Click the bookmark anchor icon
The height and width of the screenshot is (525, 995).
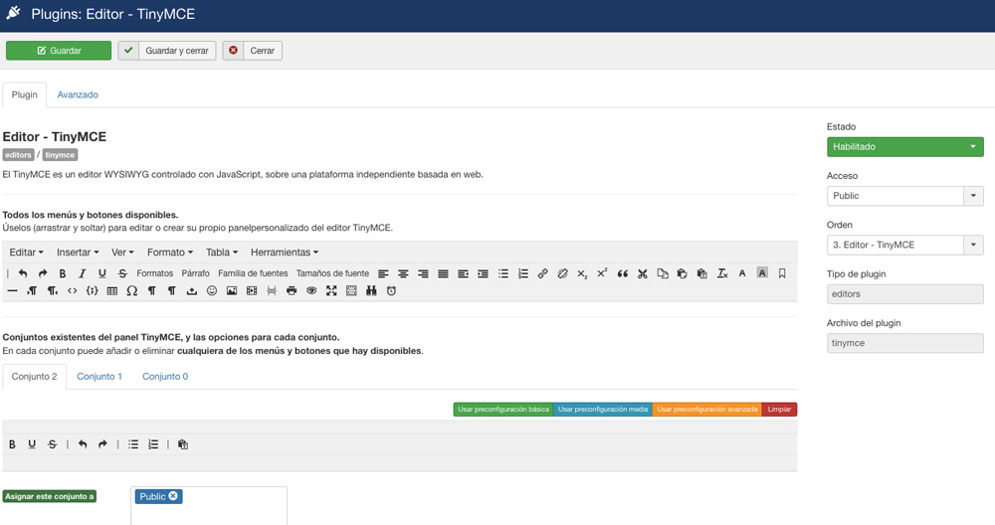point(782,273)
